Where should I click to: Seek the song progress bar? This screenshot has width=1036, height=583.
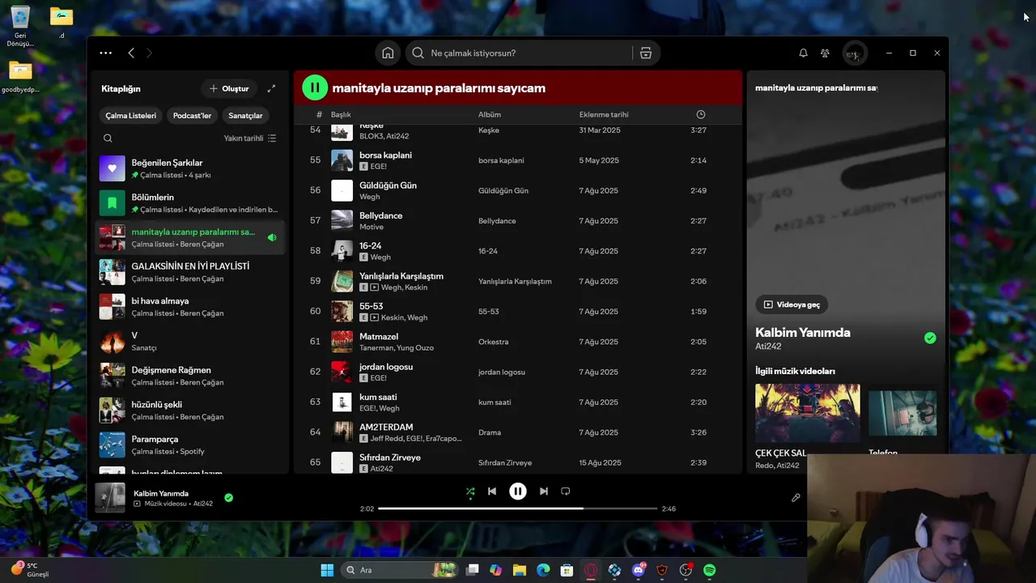pos(518,509)
